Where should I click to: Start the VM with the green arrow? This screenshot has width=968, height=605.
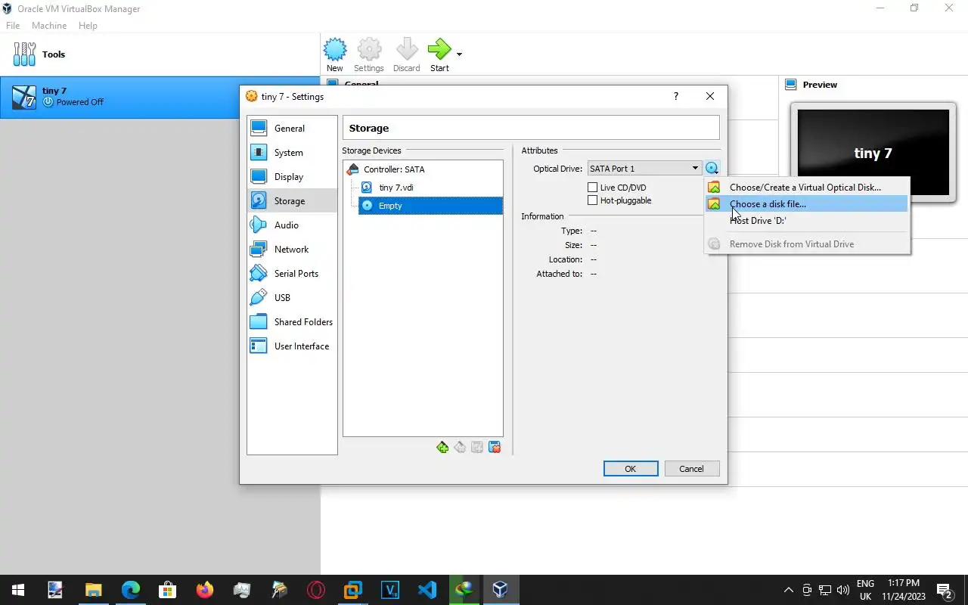point(439,55)
